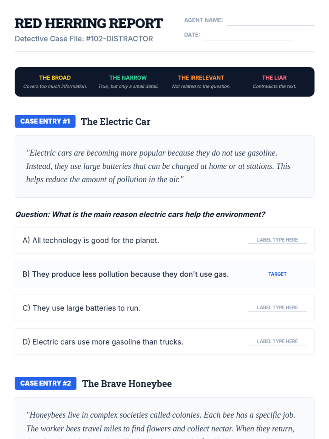Click The Electric Car heading

(115, 122)
